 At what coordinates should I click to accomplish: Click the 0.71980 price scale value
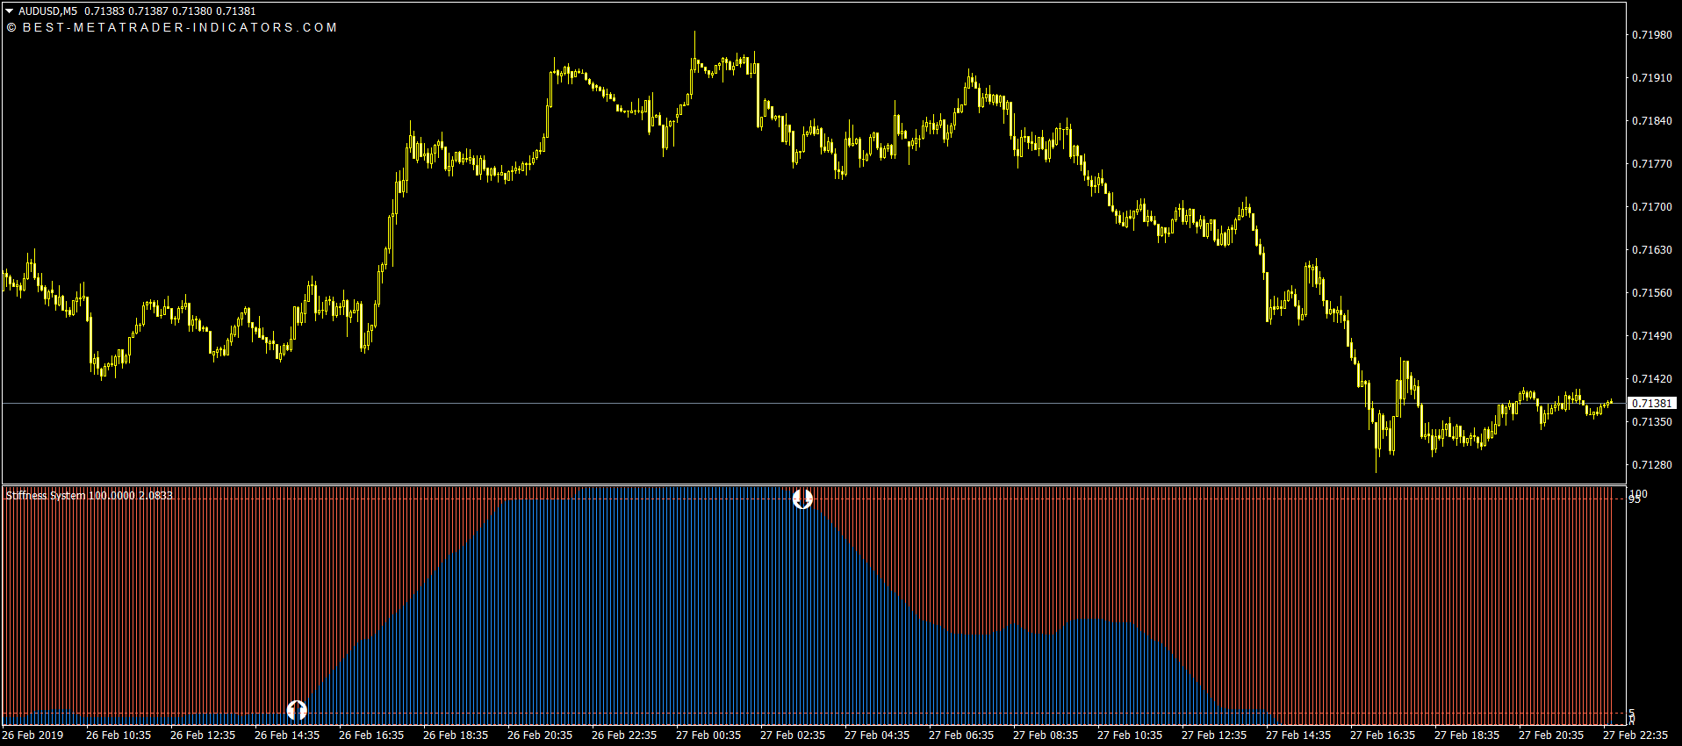pyautogui.click(x=1651, y=35)
